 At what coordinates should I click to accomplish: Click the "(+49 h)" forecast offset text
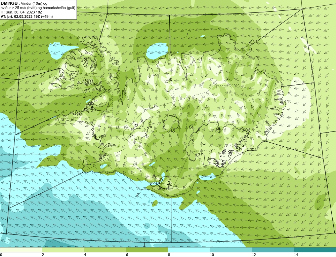coord(47,16)
